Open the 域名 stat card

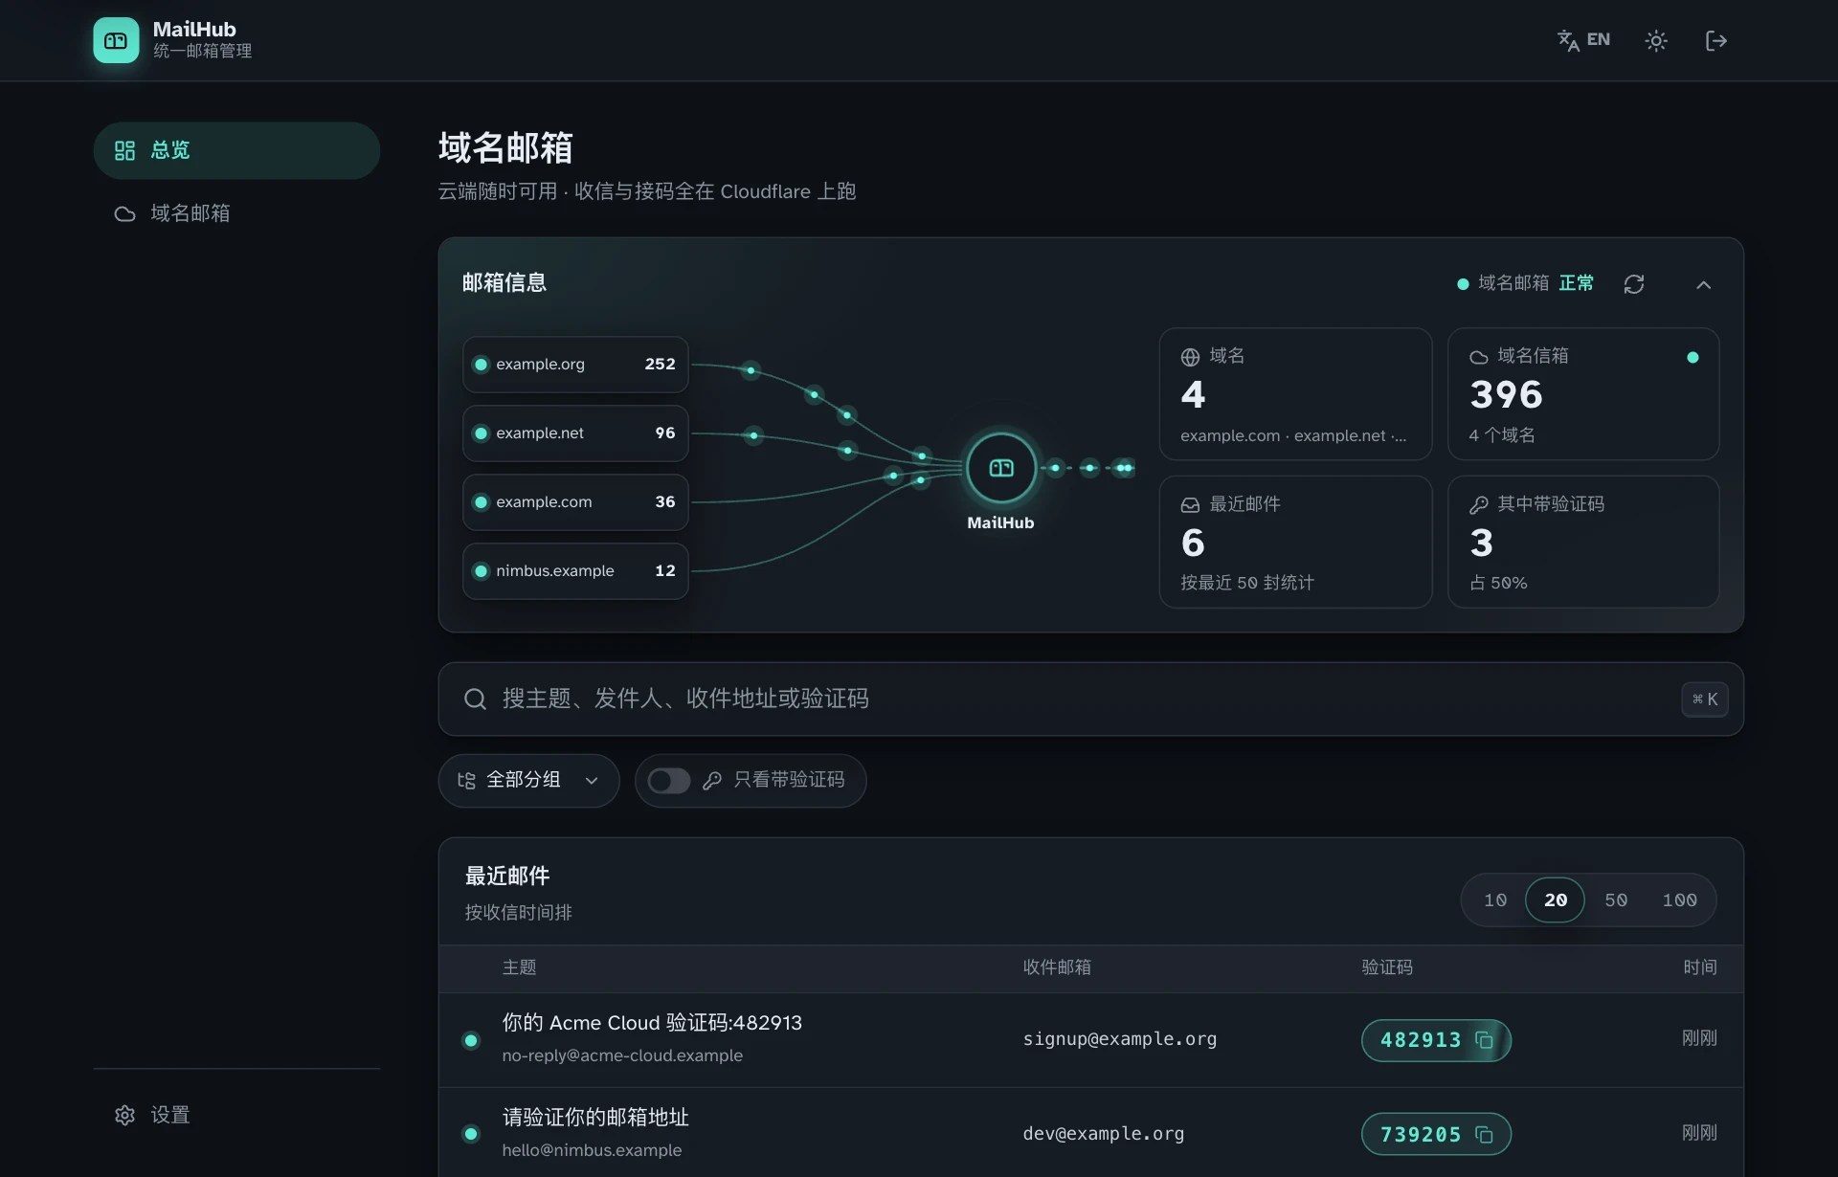point(1295,394)
